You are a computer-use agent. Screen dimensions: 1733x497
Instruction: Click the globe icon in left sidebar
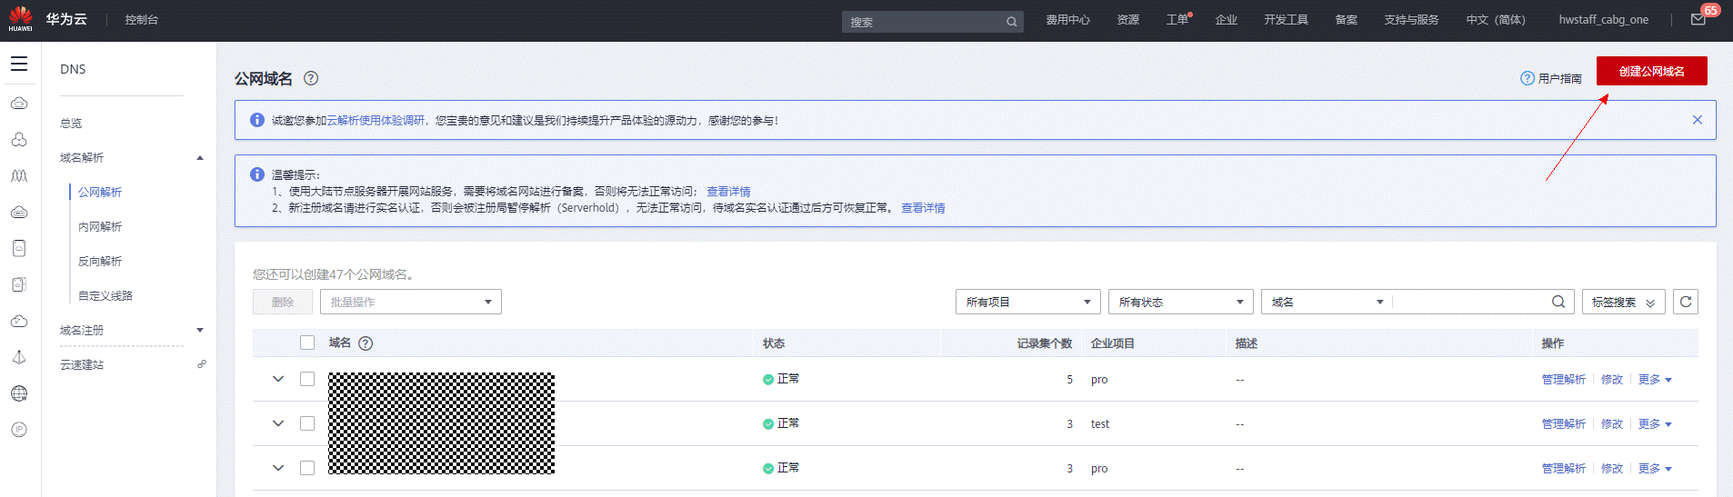[x=19, y=393]
